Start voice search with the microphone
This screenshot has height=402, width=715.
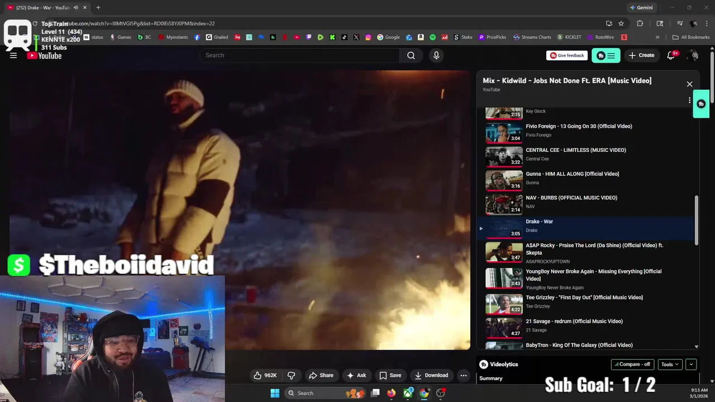tap(436, 55)
